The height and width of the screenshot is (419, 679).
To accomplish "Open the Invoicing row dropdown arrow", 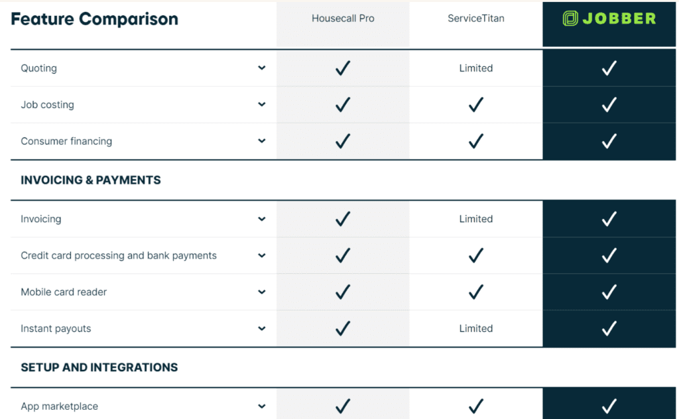I will 262,219.
